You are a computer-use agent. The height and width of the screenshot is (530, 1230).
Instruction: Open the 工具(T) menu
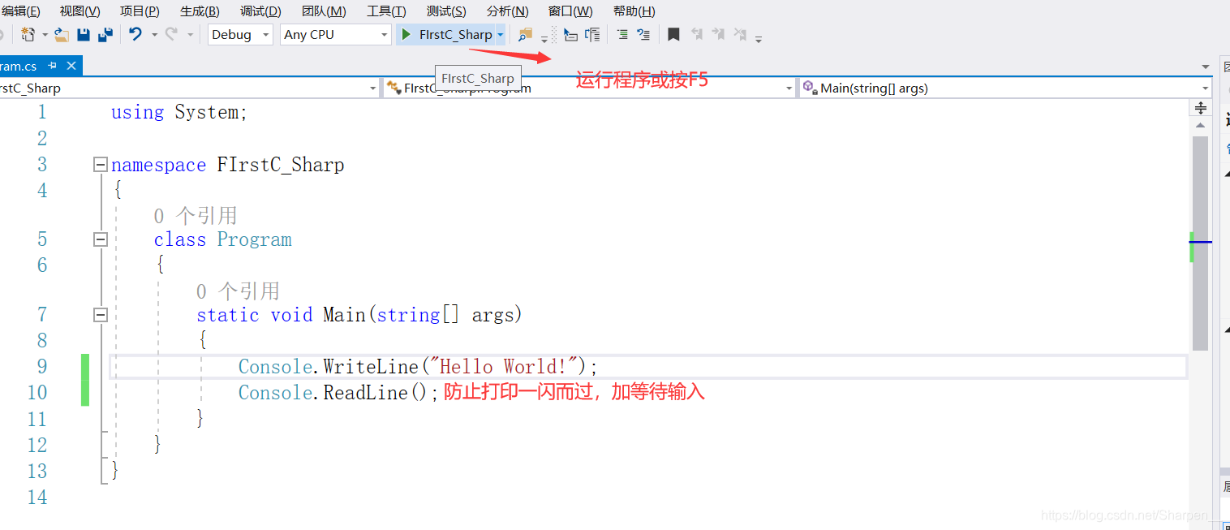(x=386, y=11)
